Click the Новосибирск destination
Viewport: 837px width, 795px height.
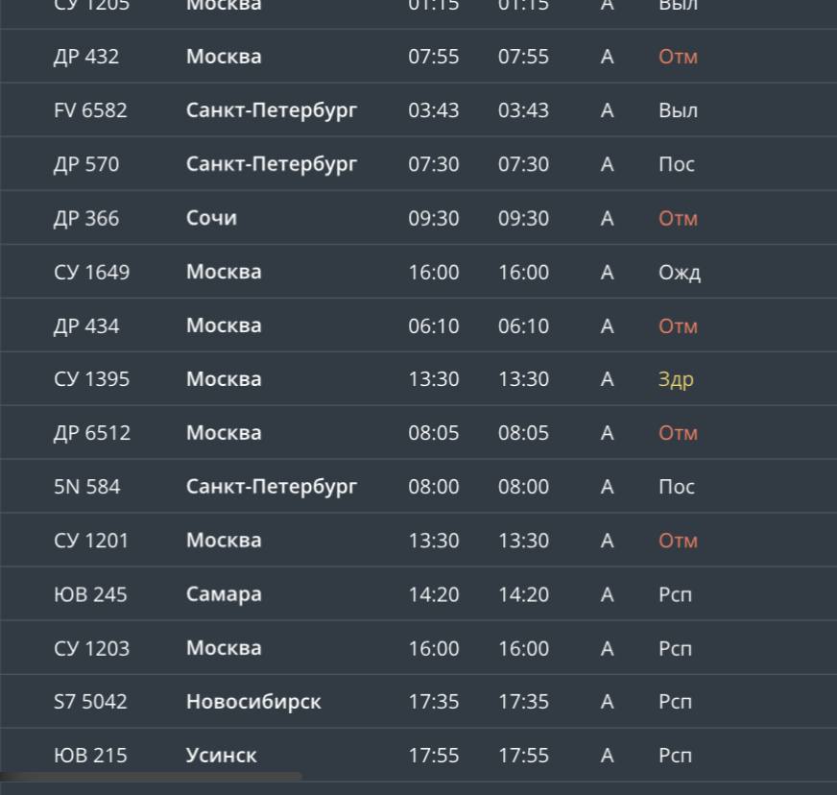pyautogui.click(x=253, y=702)
